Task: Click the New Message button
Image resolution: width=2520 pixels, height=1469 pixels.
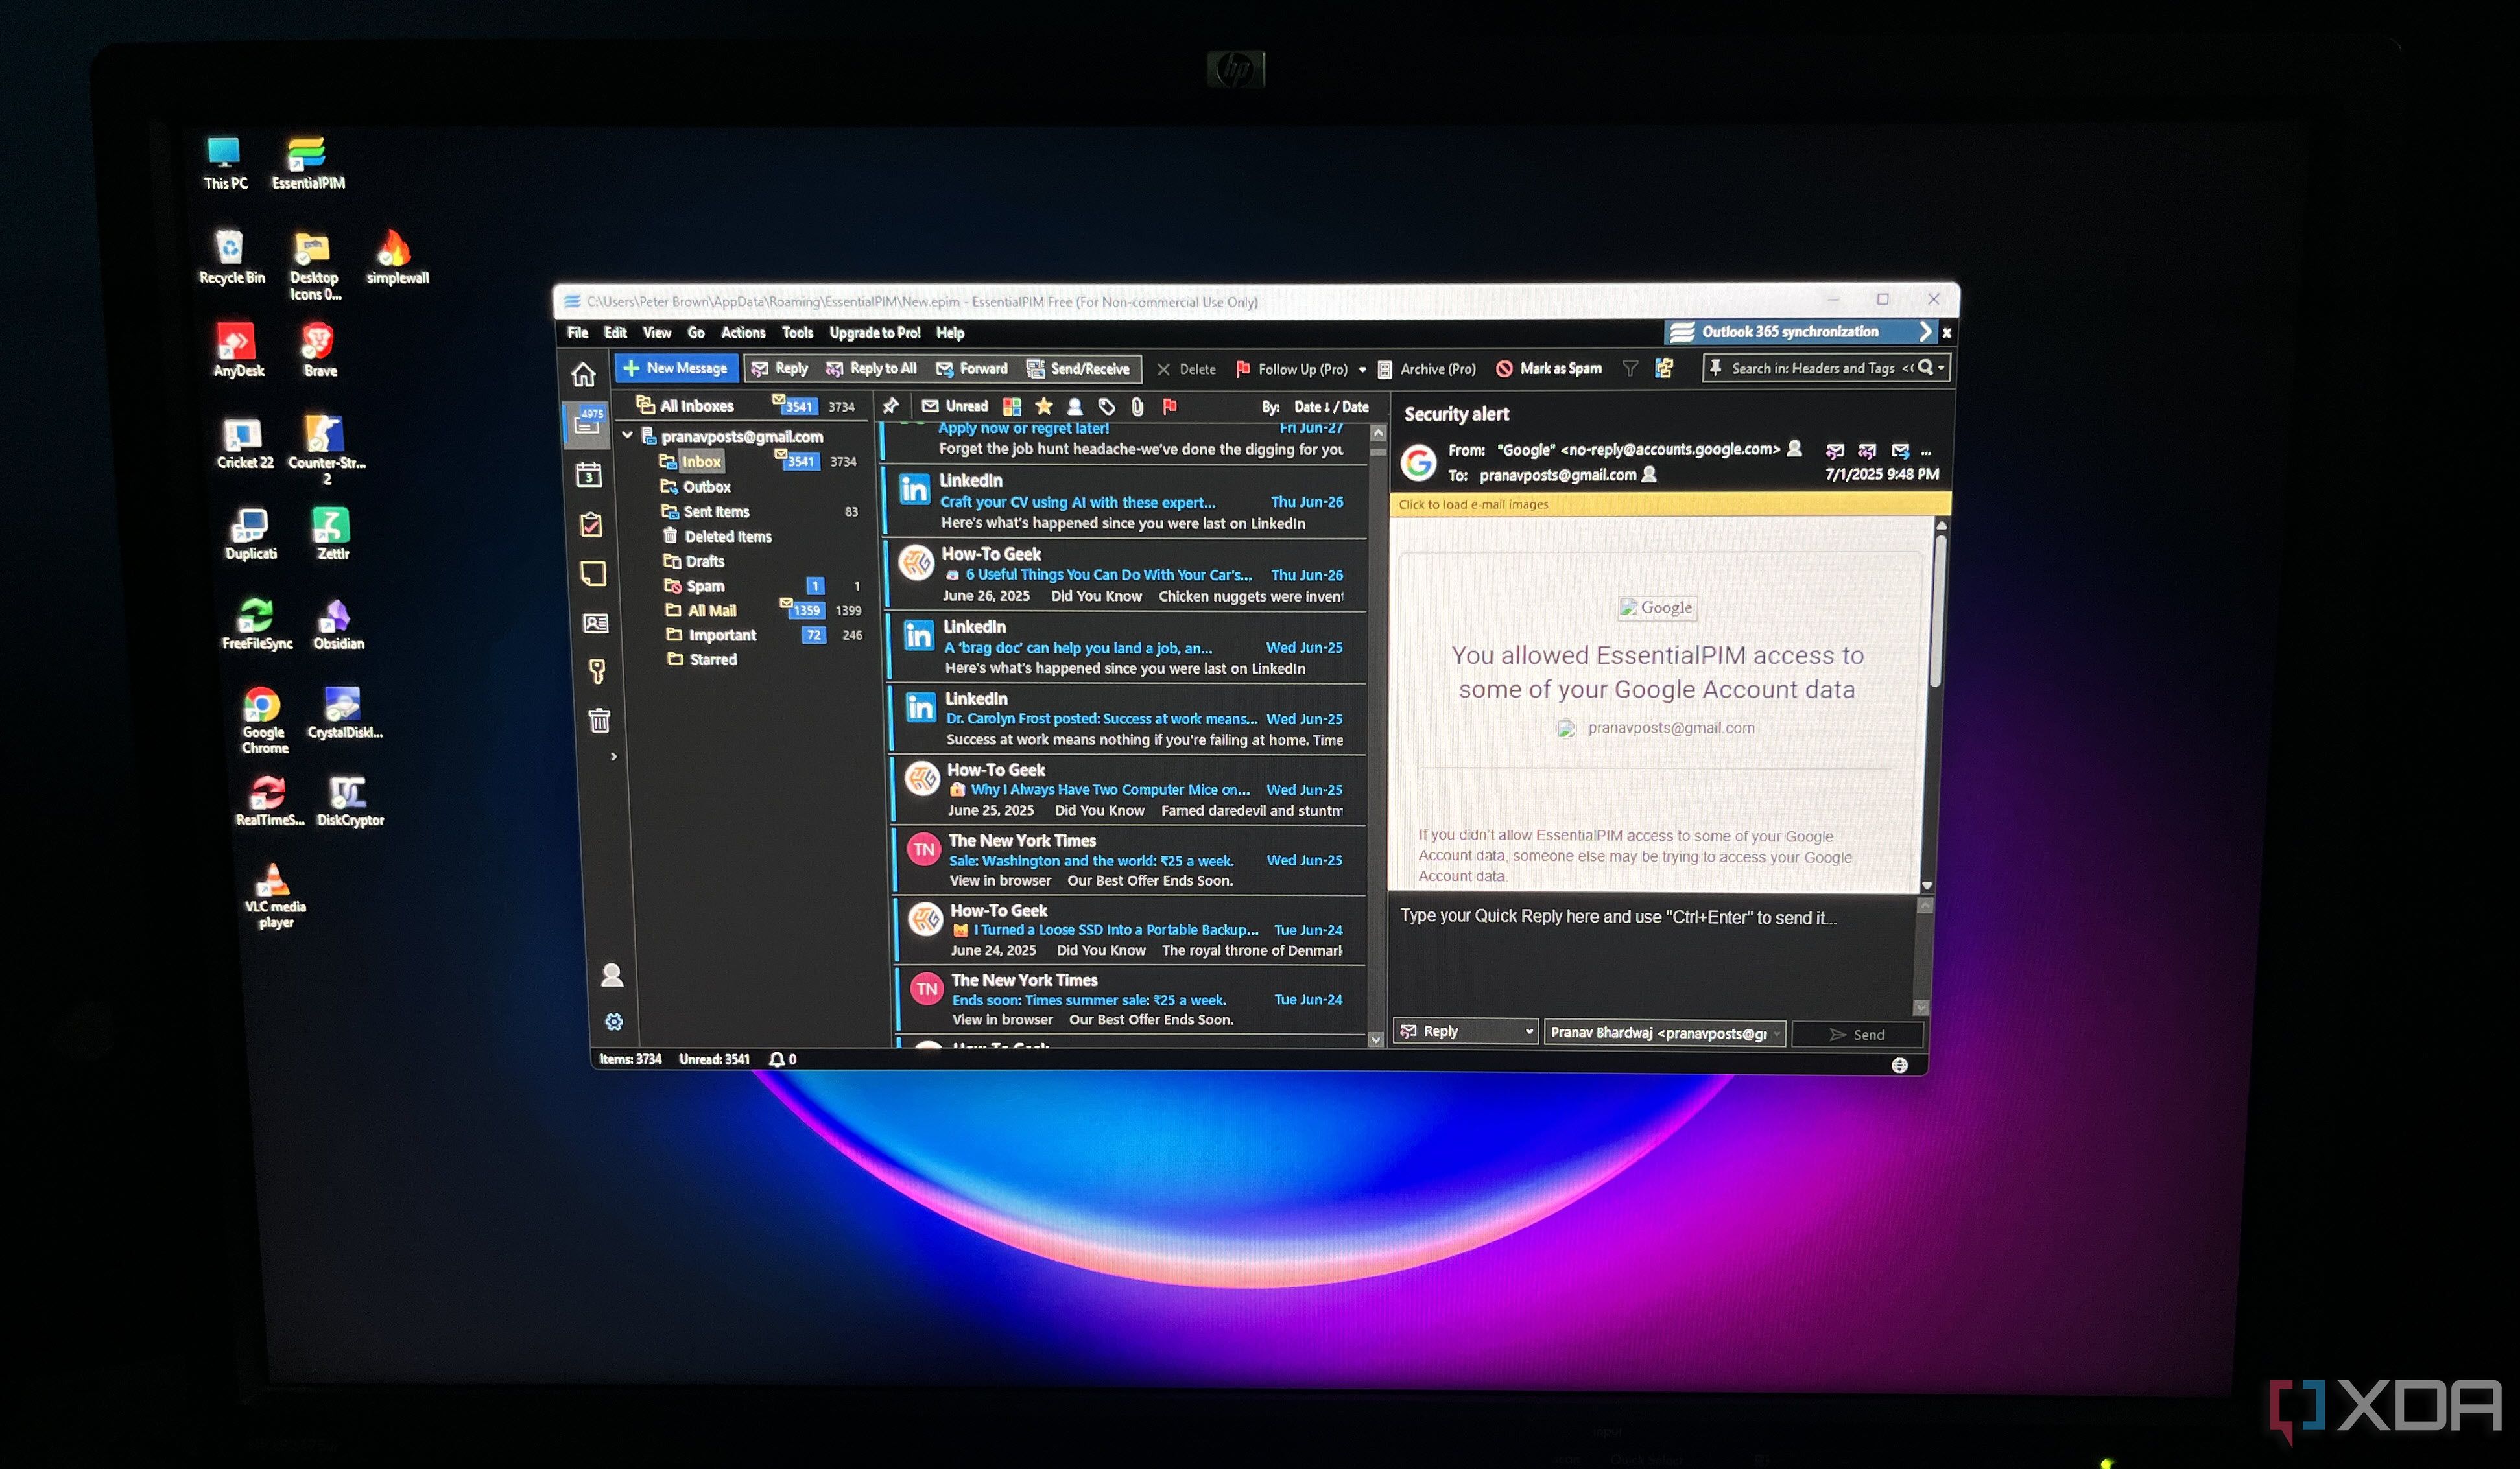Action: (676, 368)
